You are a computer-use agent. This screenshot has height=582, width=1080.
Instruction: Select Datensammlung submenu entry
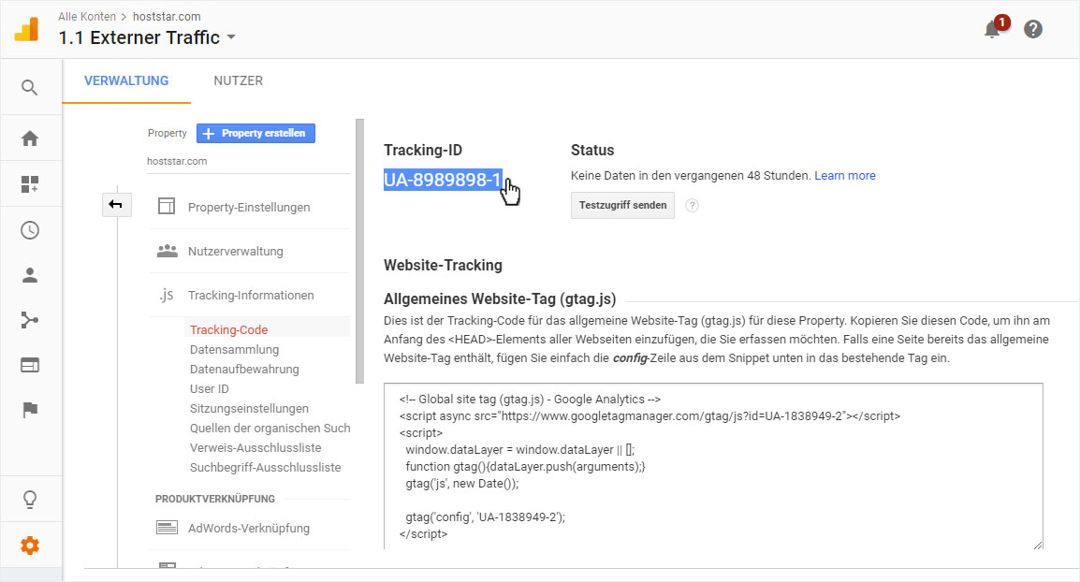(234, 349)
